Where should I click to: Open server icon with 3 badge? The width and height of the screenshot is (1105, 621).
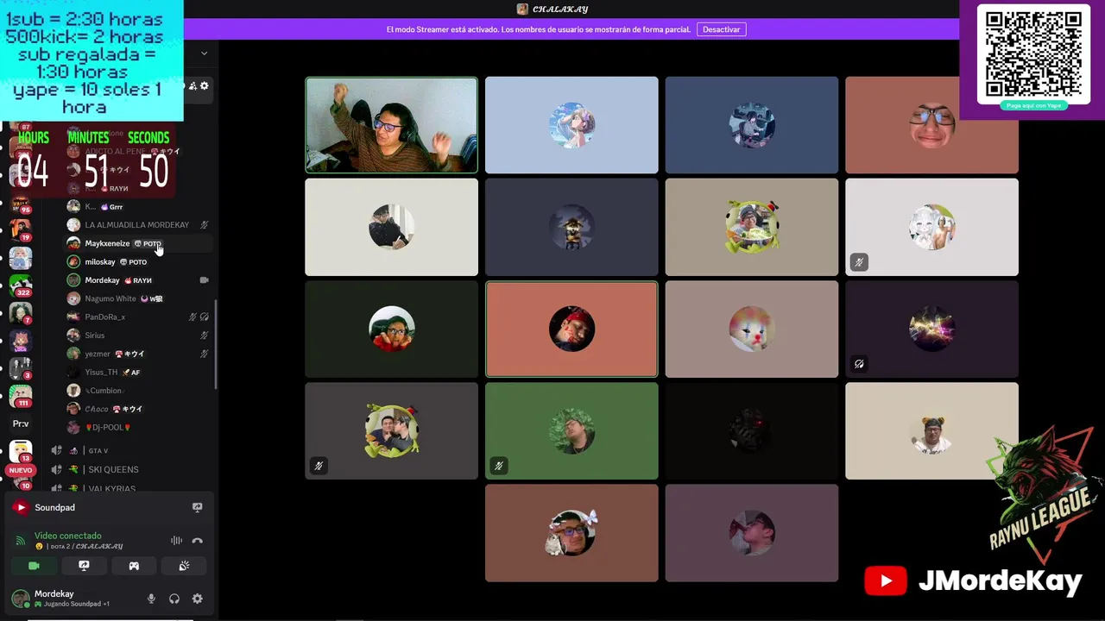click(x=21, y=367)
